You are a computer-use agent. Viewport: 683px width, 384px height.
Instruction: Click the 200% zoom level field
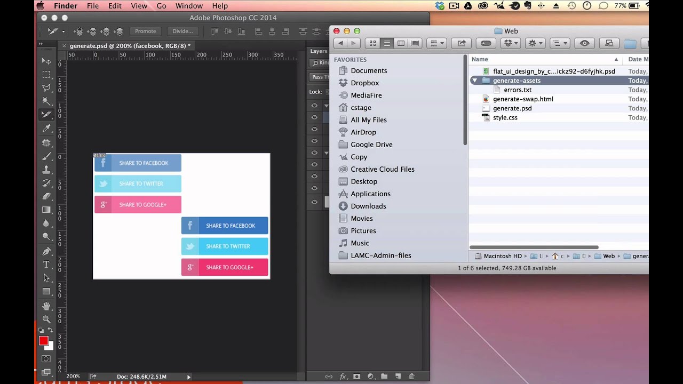tap(73, 377)
